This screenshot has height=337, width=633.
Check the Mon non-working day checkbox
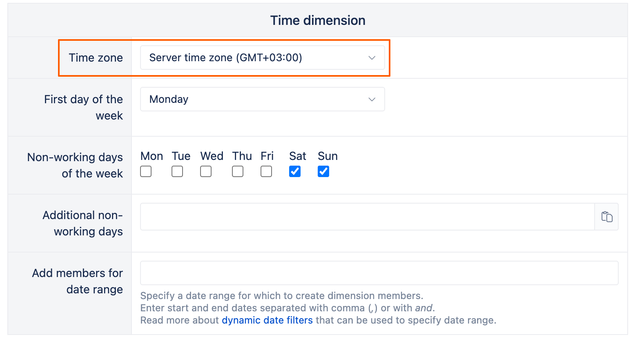pos(146,171)
